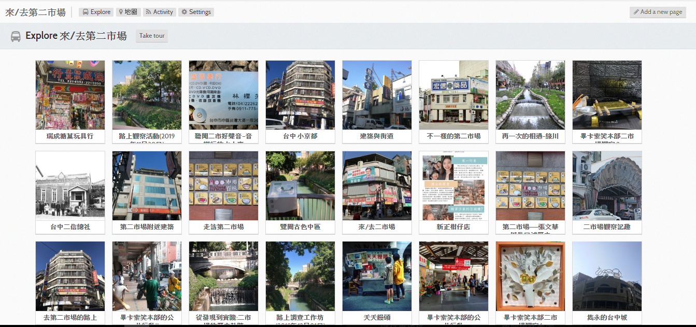The height and width of the screenshot is (327, 696).
Task: Open the 不一樣的第二市場 thumbnail
Action: 453,95
